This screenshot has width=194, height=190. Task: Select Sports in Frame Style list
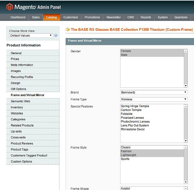[152, 159]
